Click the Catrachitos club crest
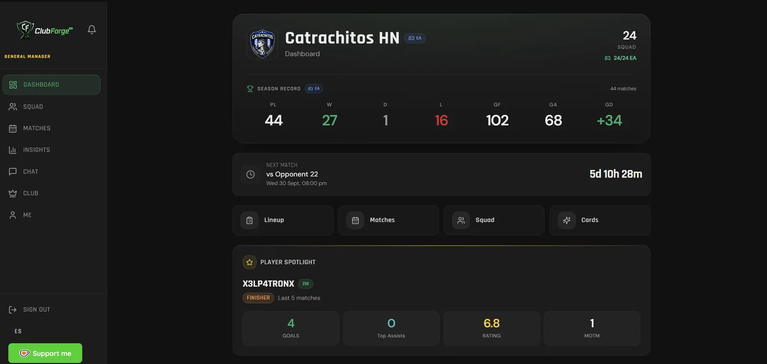Viewport: 767px width, 364px height. (262, 44)
